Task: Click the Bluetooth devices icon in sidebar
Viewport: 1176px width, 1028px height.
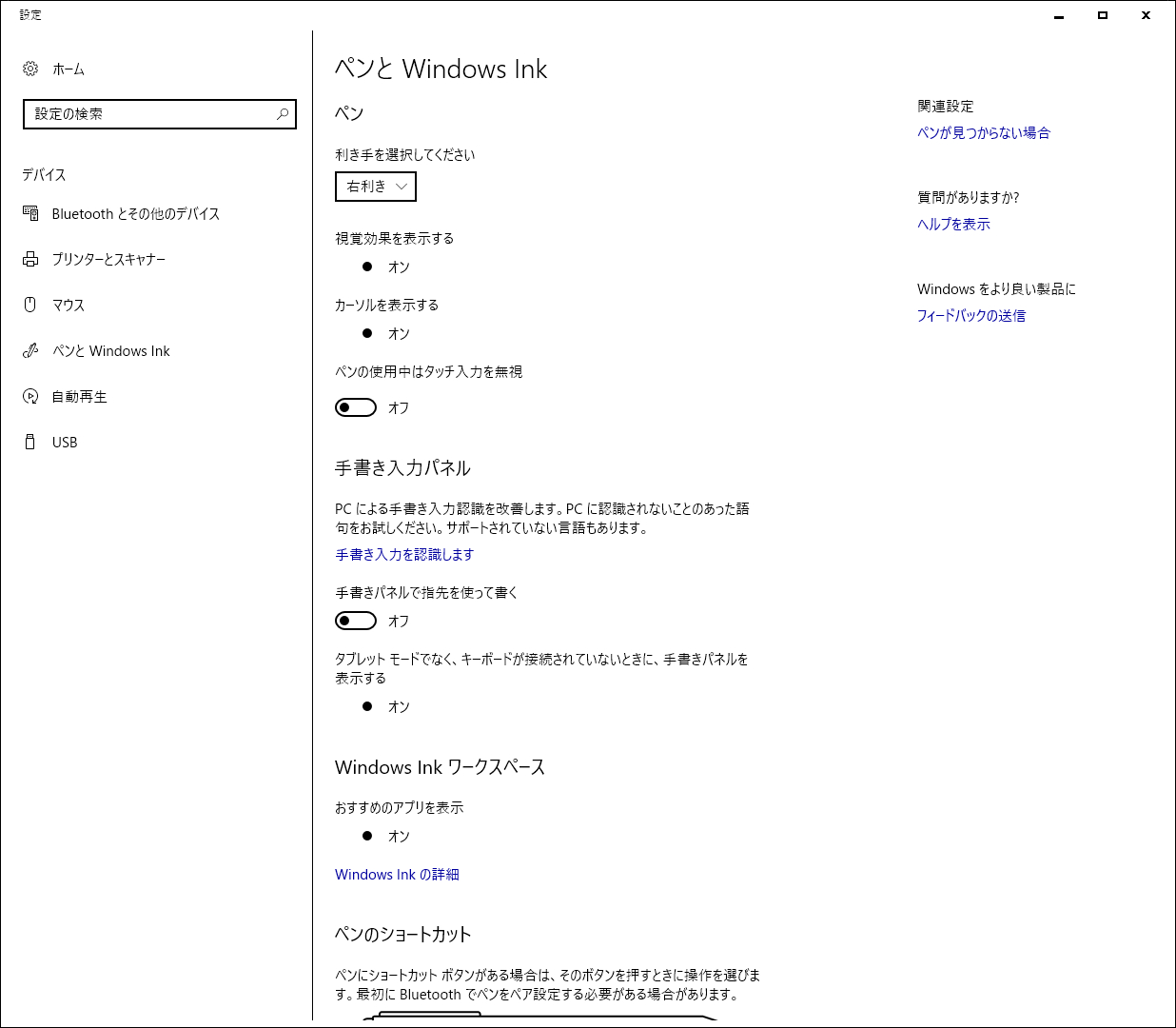Action: tap(30, 213)
